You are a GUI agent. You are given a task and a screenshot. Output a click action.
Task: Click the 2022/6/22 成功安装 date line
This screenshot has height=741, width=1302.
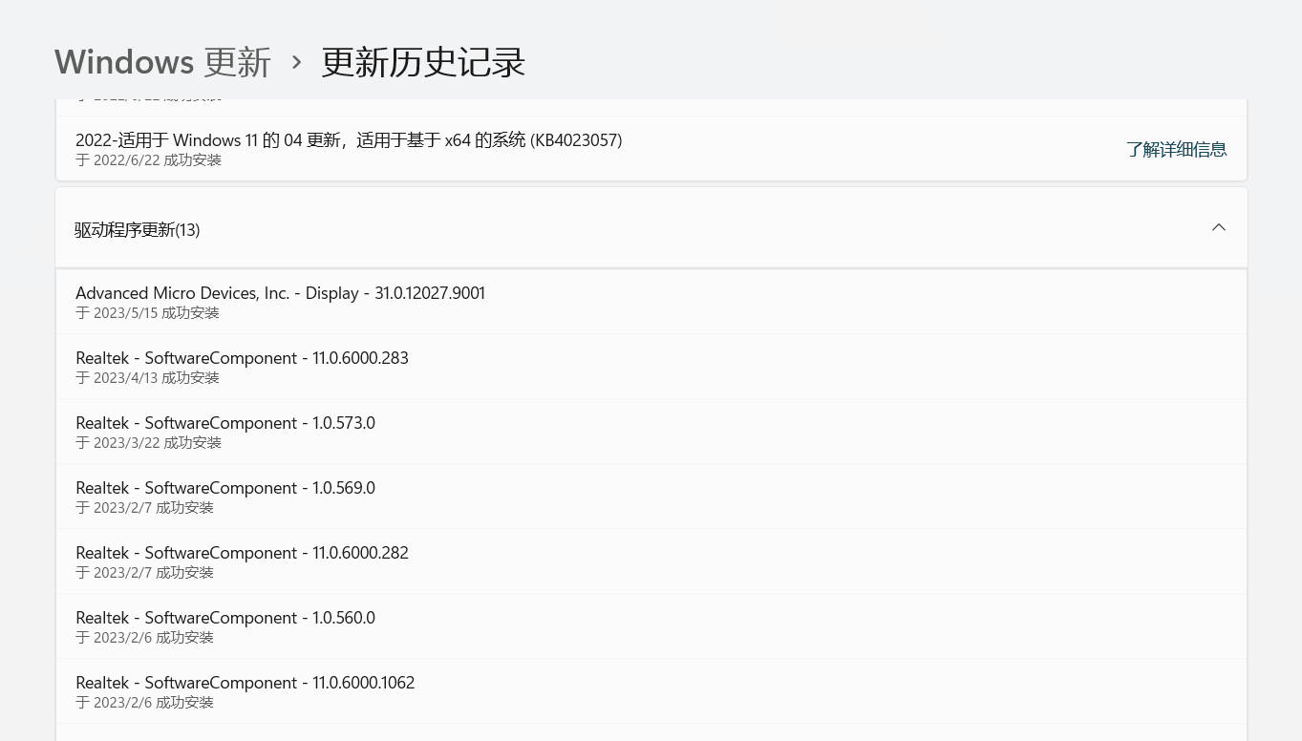pyautogui.click(x=148, y=160)
